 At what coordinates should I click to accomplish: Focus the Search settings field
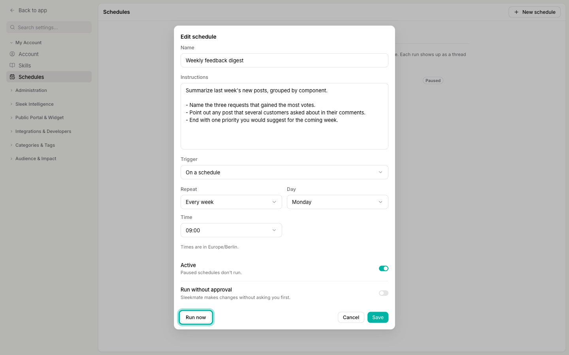[49, 27]
